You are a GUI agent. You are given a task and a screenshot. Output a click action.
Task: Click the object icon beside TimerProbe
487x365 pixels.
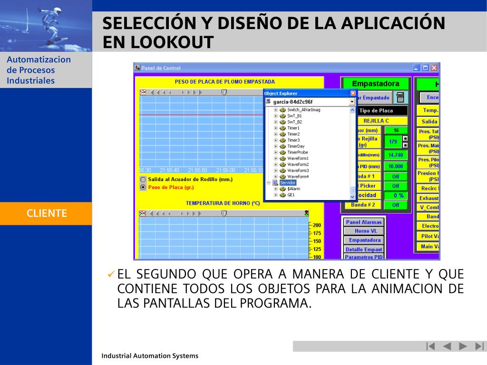click(x=282, y=153)
